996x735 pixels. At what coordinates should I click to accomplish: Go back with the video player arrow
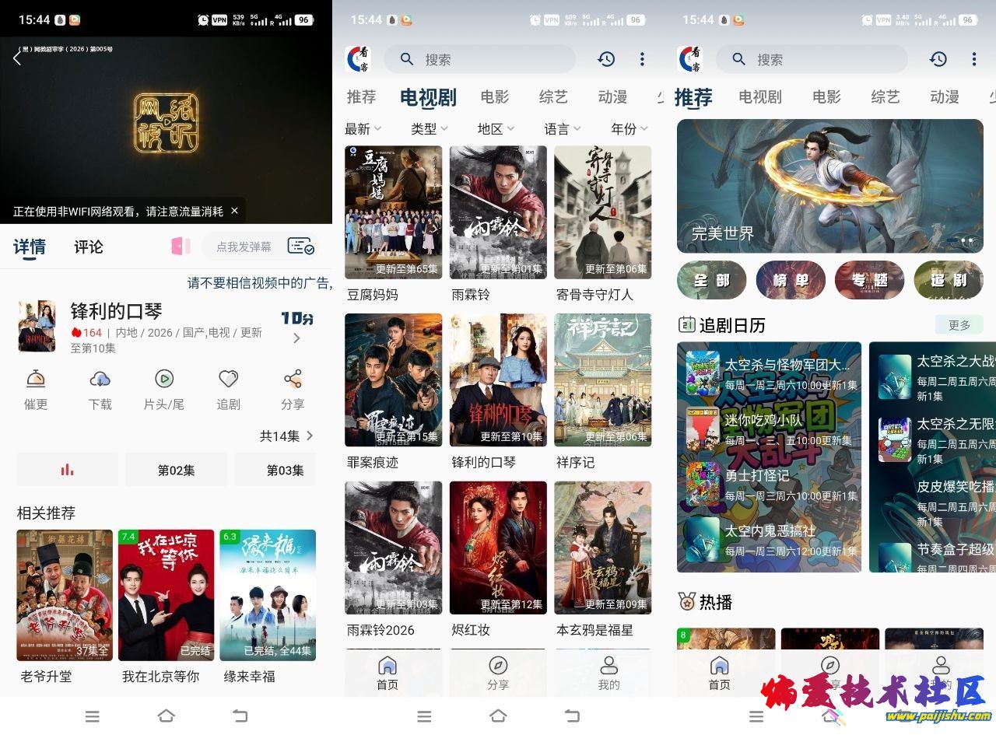tap(17, 58)
